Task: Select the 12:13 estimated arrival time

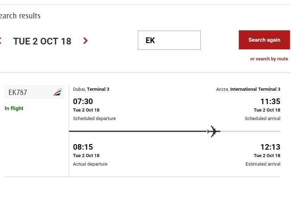Action: pyautogui.click(x=271, y=147)
